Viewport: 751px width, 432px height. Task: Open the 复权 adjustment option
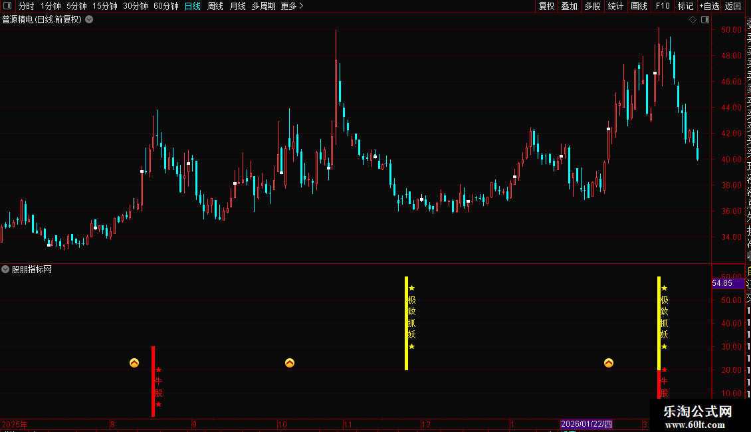[546, 6]
